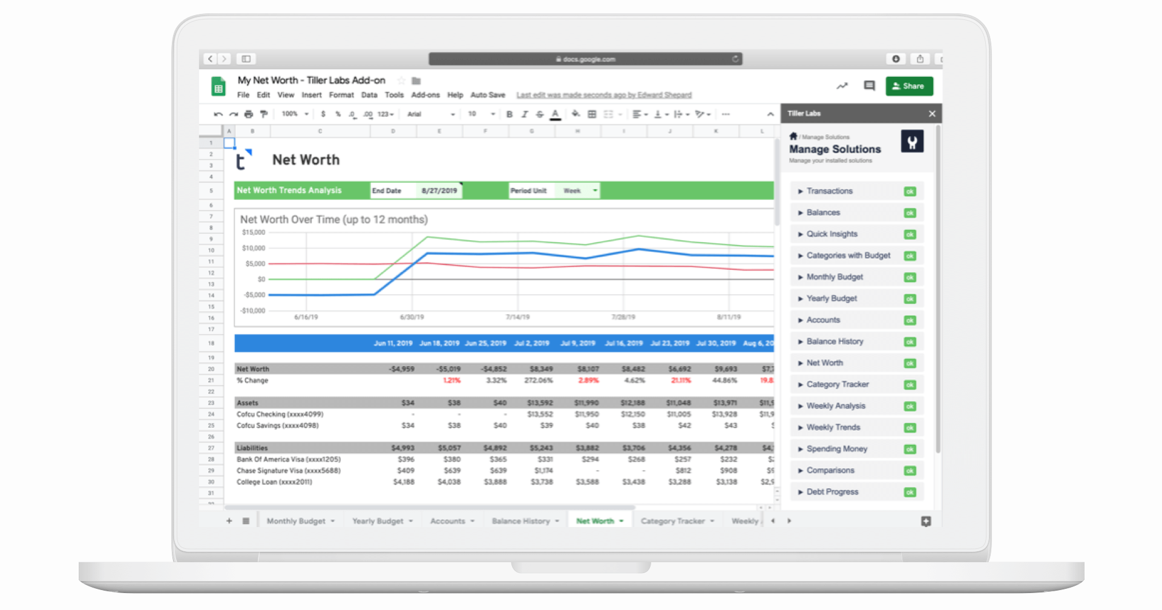Open the Add-ons menu
Image resolution: width=1162 pixels, height=610 pixels.
coord(425,95)
